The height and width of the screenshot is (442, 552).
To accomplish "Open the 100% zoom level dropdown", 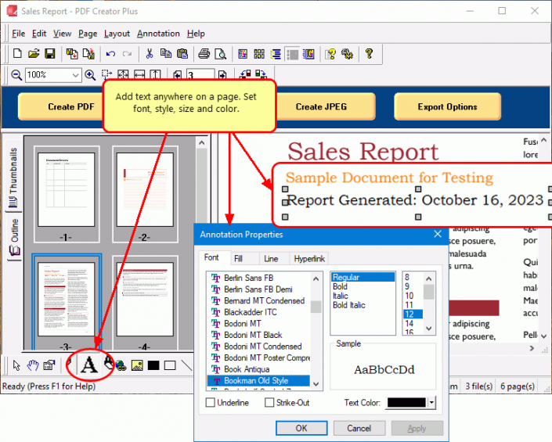I will 75,75.
